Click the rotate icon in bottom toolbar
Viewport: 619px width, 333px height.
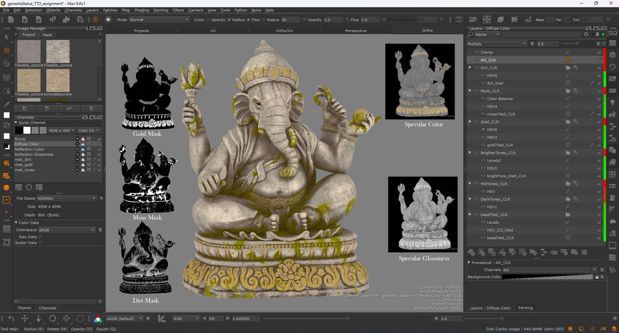(53, 319)
